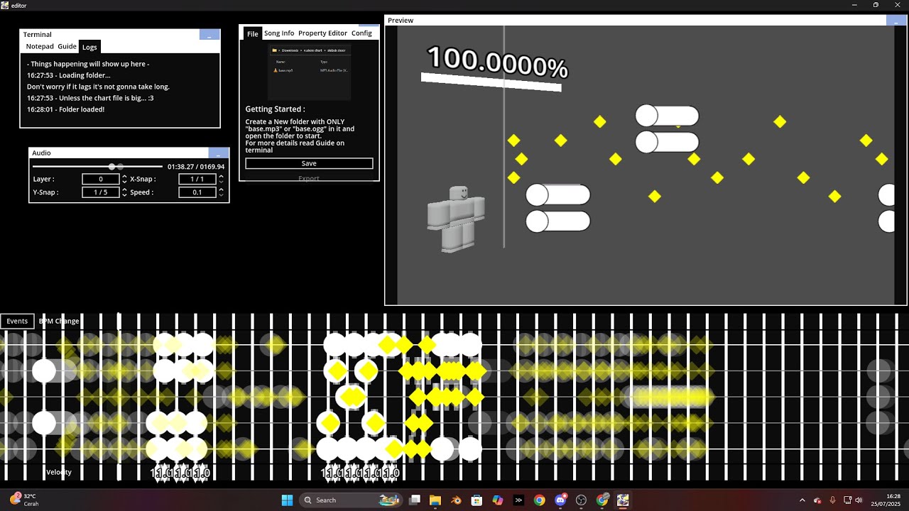
Task: Click the Save button
Action: 309,163
